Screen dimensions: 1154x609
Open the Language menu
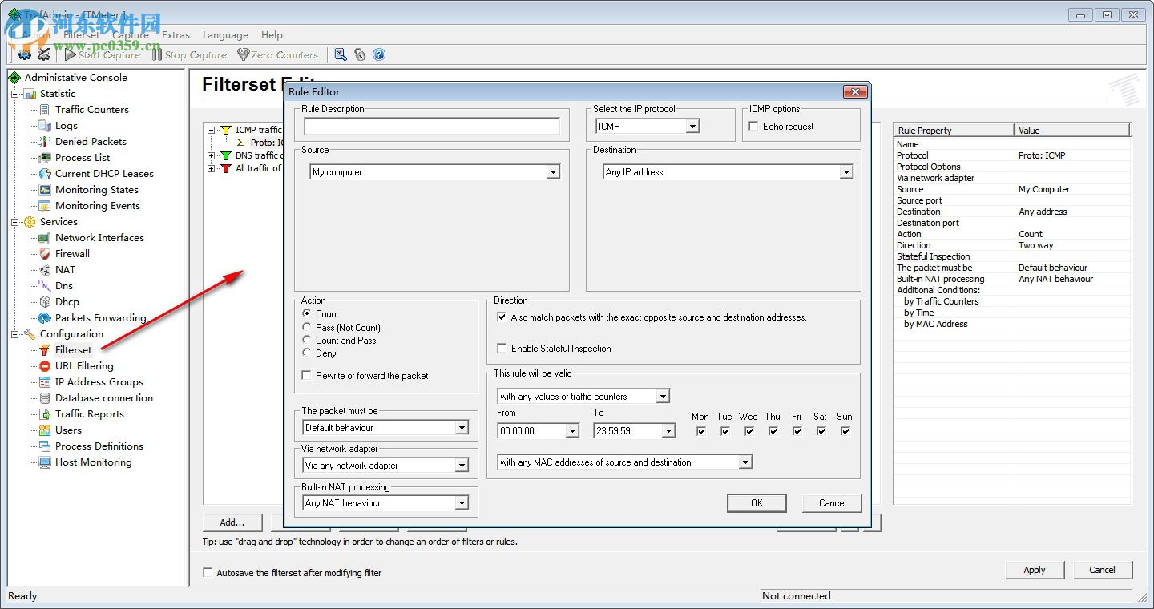pos(225,35)
